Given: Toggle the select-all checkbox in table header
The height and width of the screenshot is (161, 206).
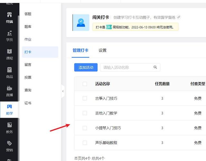Looking at the screenshot, I should click(85, 84).
